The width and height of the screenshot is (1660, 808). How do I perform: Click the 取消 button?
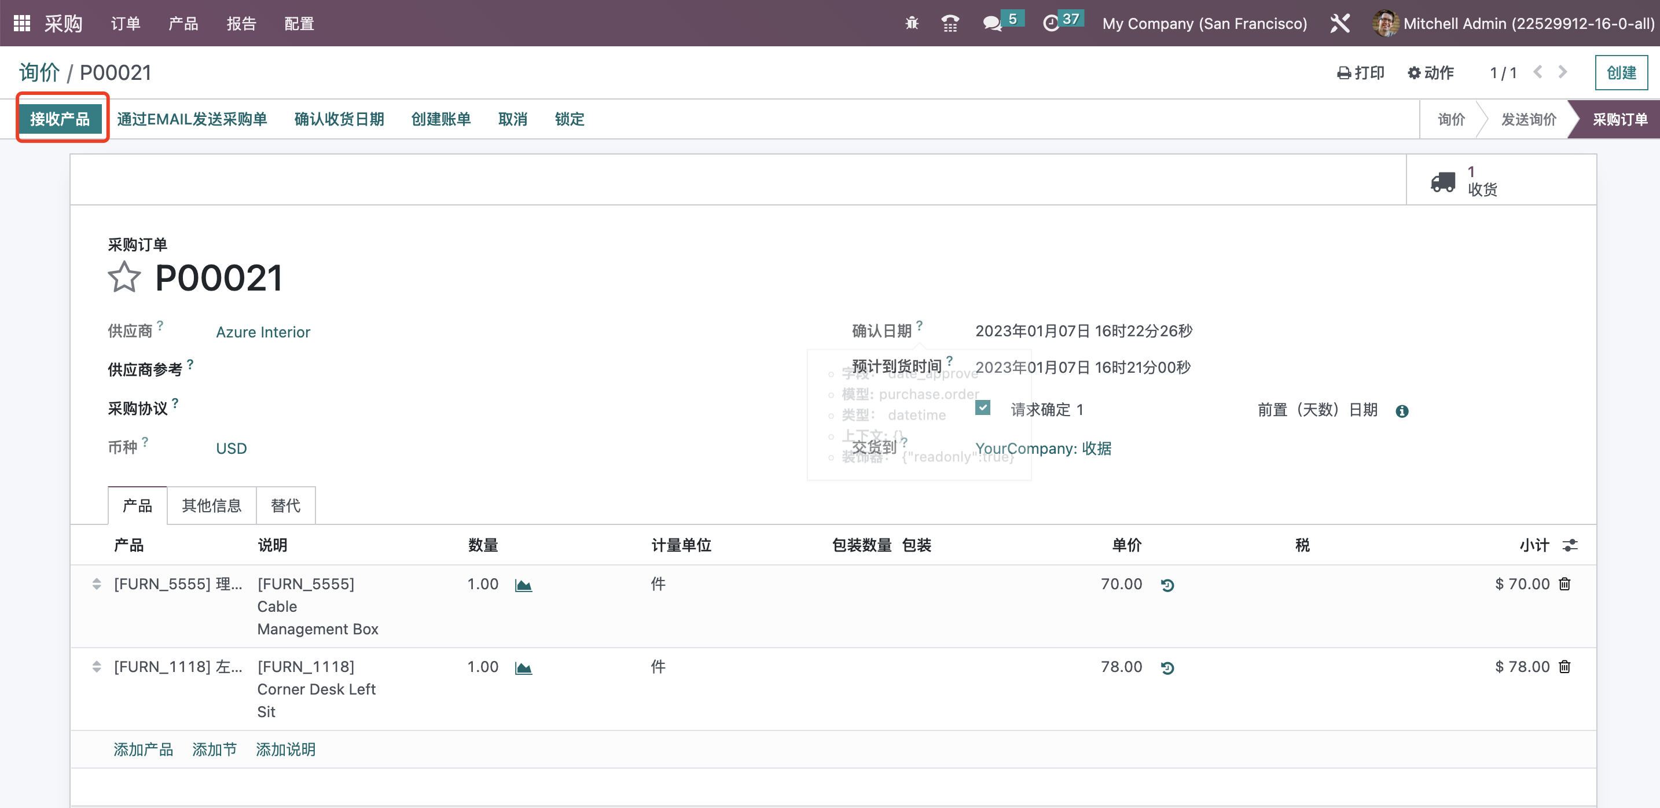(x=513, y=119)
